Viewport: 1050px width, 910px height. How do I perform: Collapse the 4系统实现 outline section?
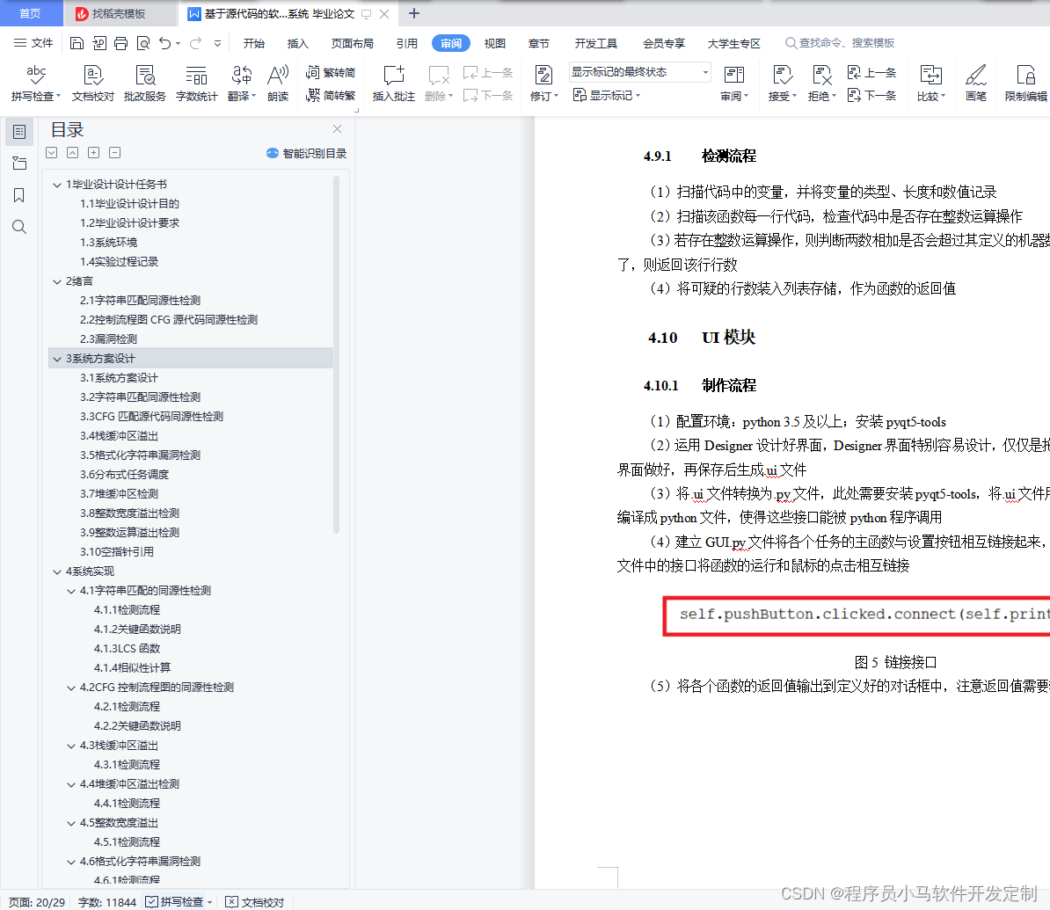[56, 571]
